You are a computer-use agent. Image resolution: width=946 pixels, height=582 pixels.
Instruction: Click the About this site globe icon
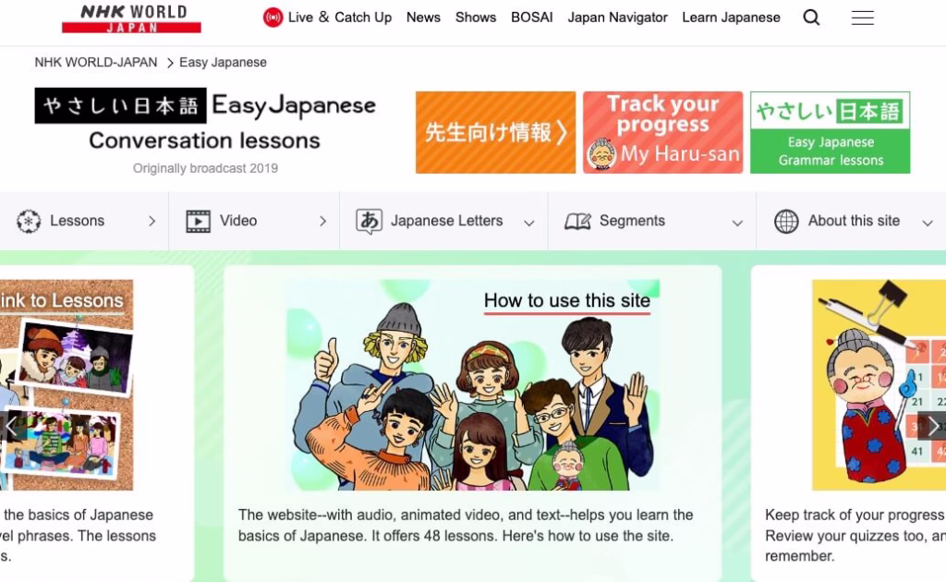click(x=786, y=222)
